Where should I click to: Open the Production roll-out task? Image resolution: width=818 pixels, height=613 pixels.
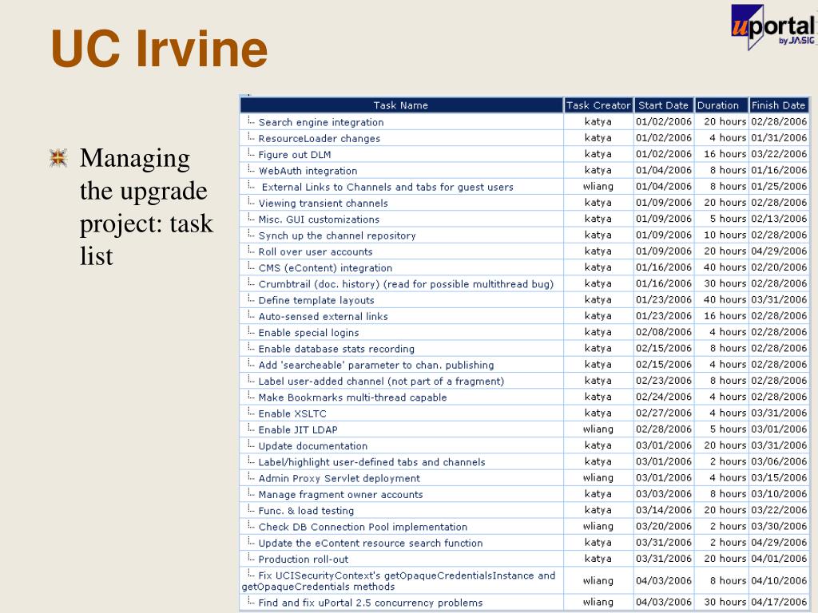(303, 558)
